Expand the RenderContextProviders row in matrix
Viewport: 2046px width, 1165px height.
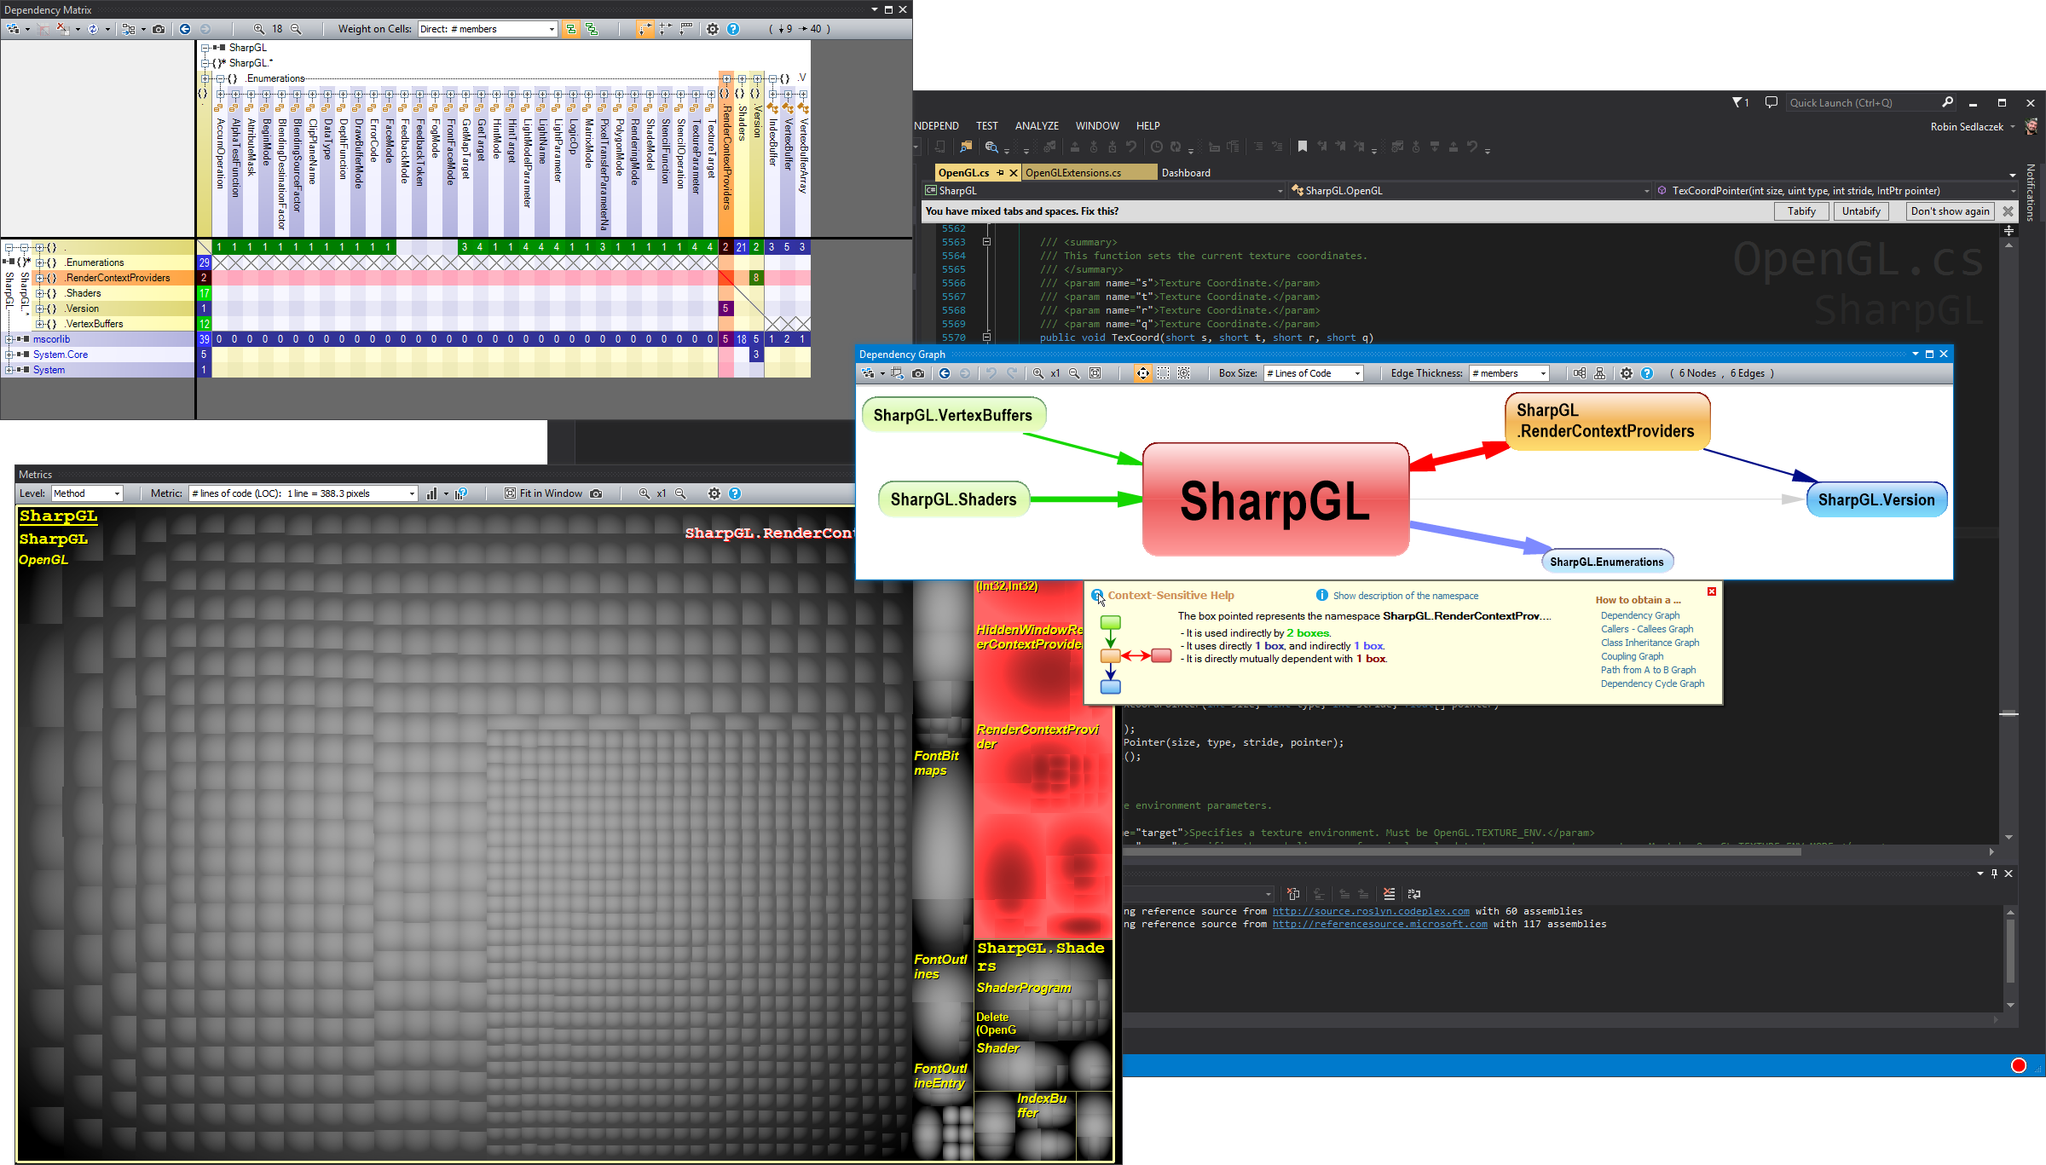[39, 278]
